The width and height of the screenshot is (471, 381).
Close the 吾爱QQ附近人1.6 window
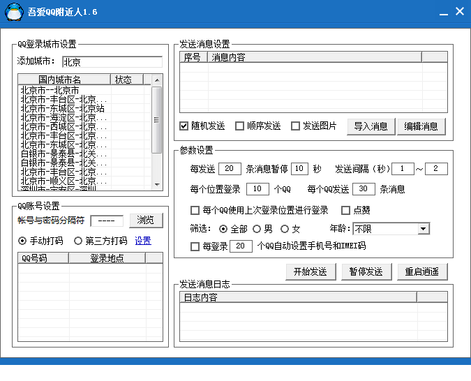[x=460, y=11]
